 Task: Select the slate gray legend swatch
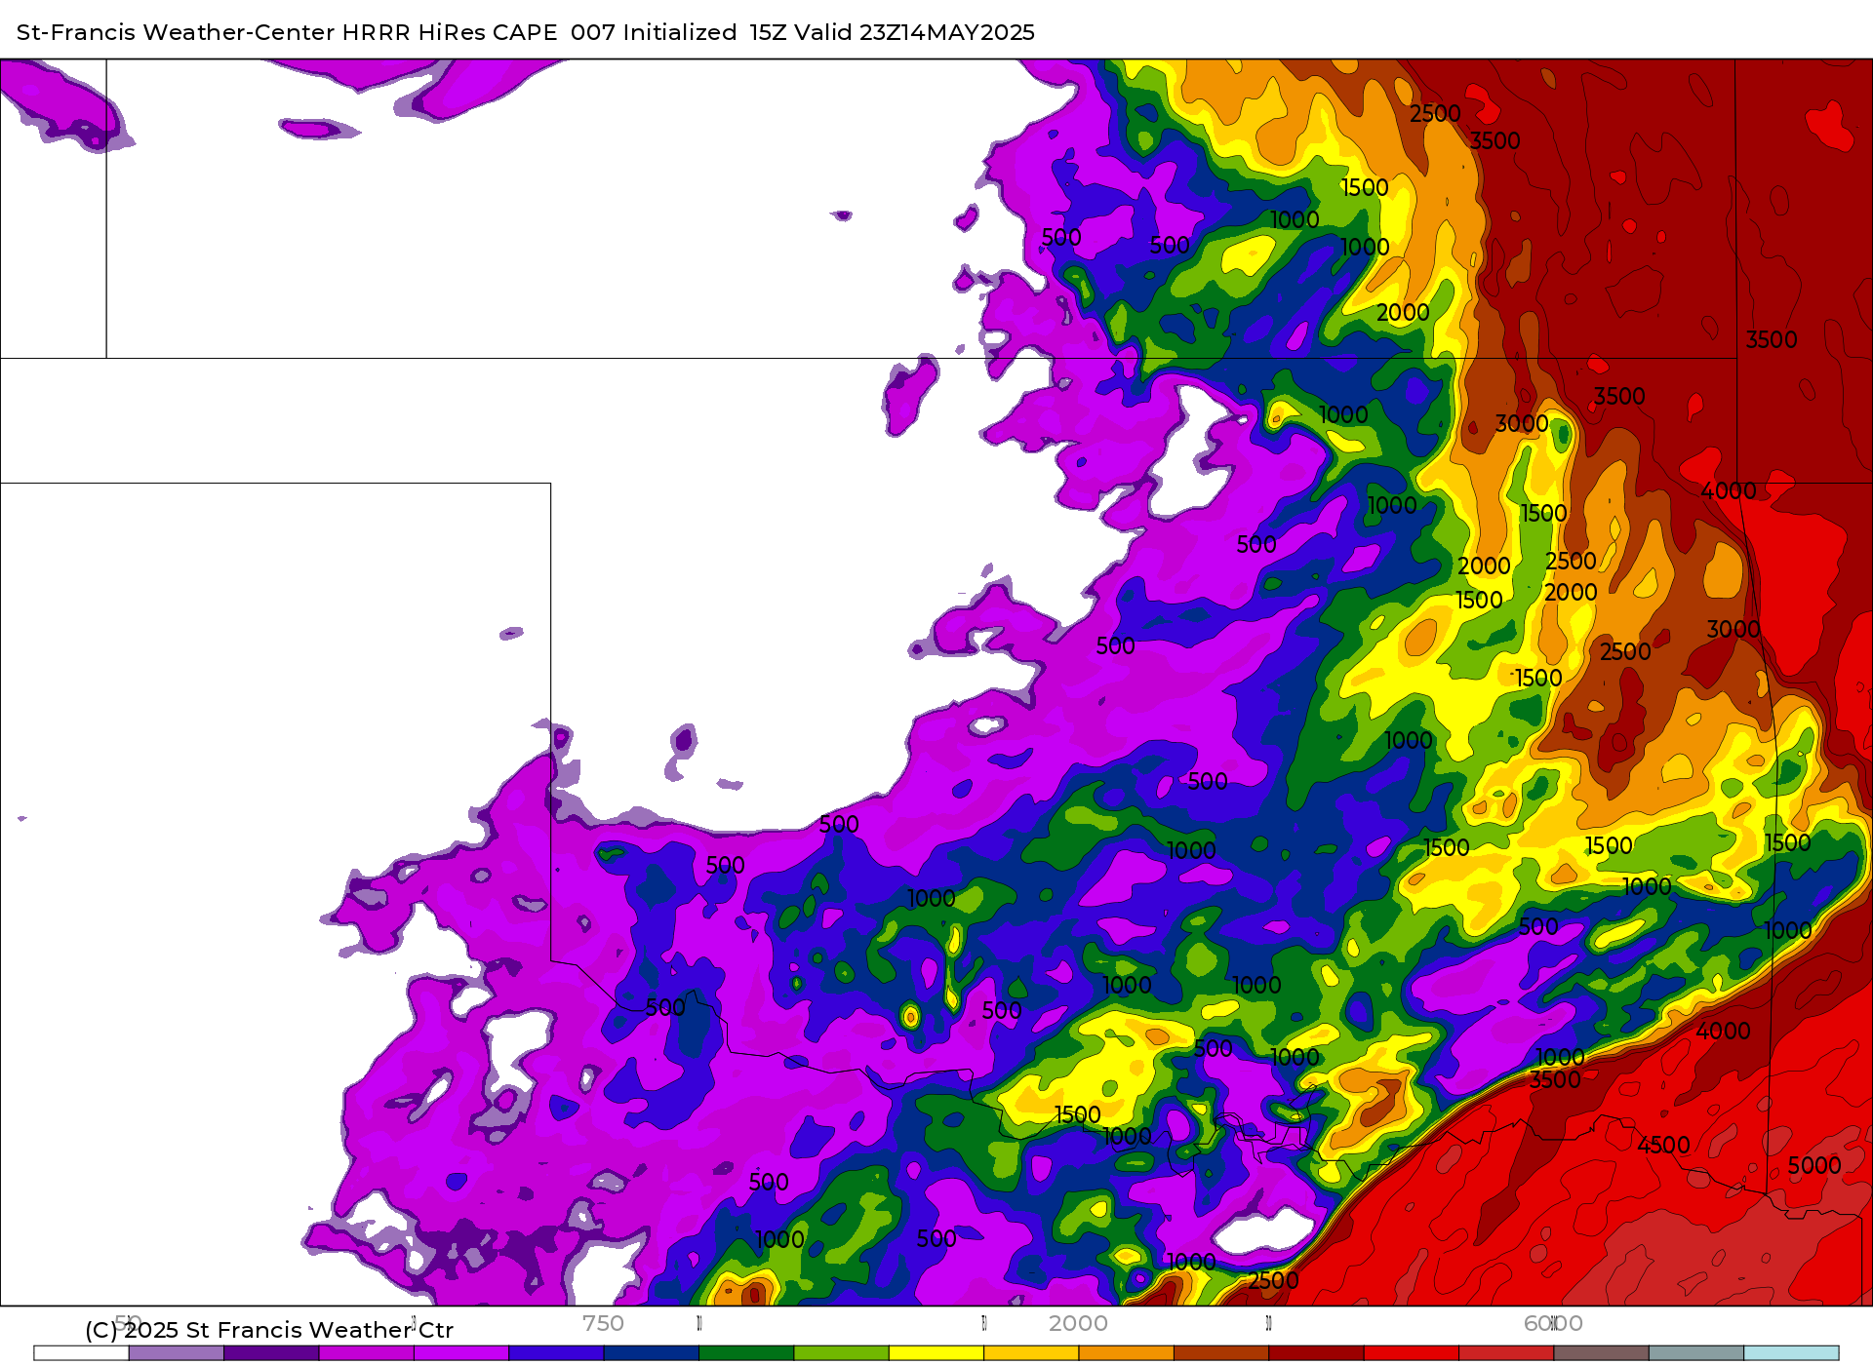[1696, 1353]
